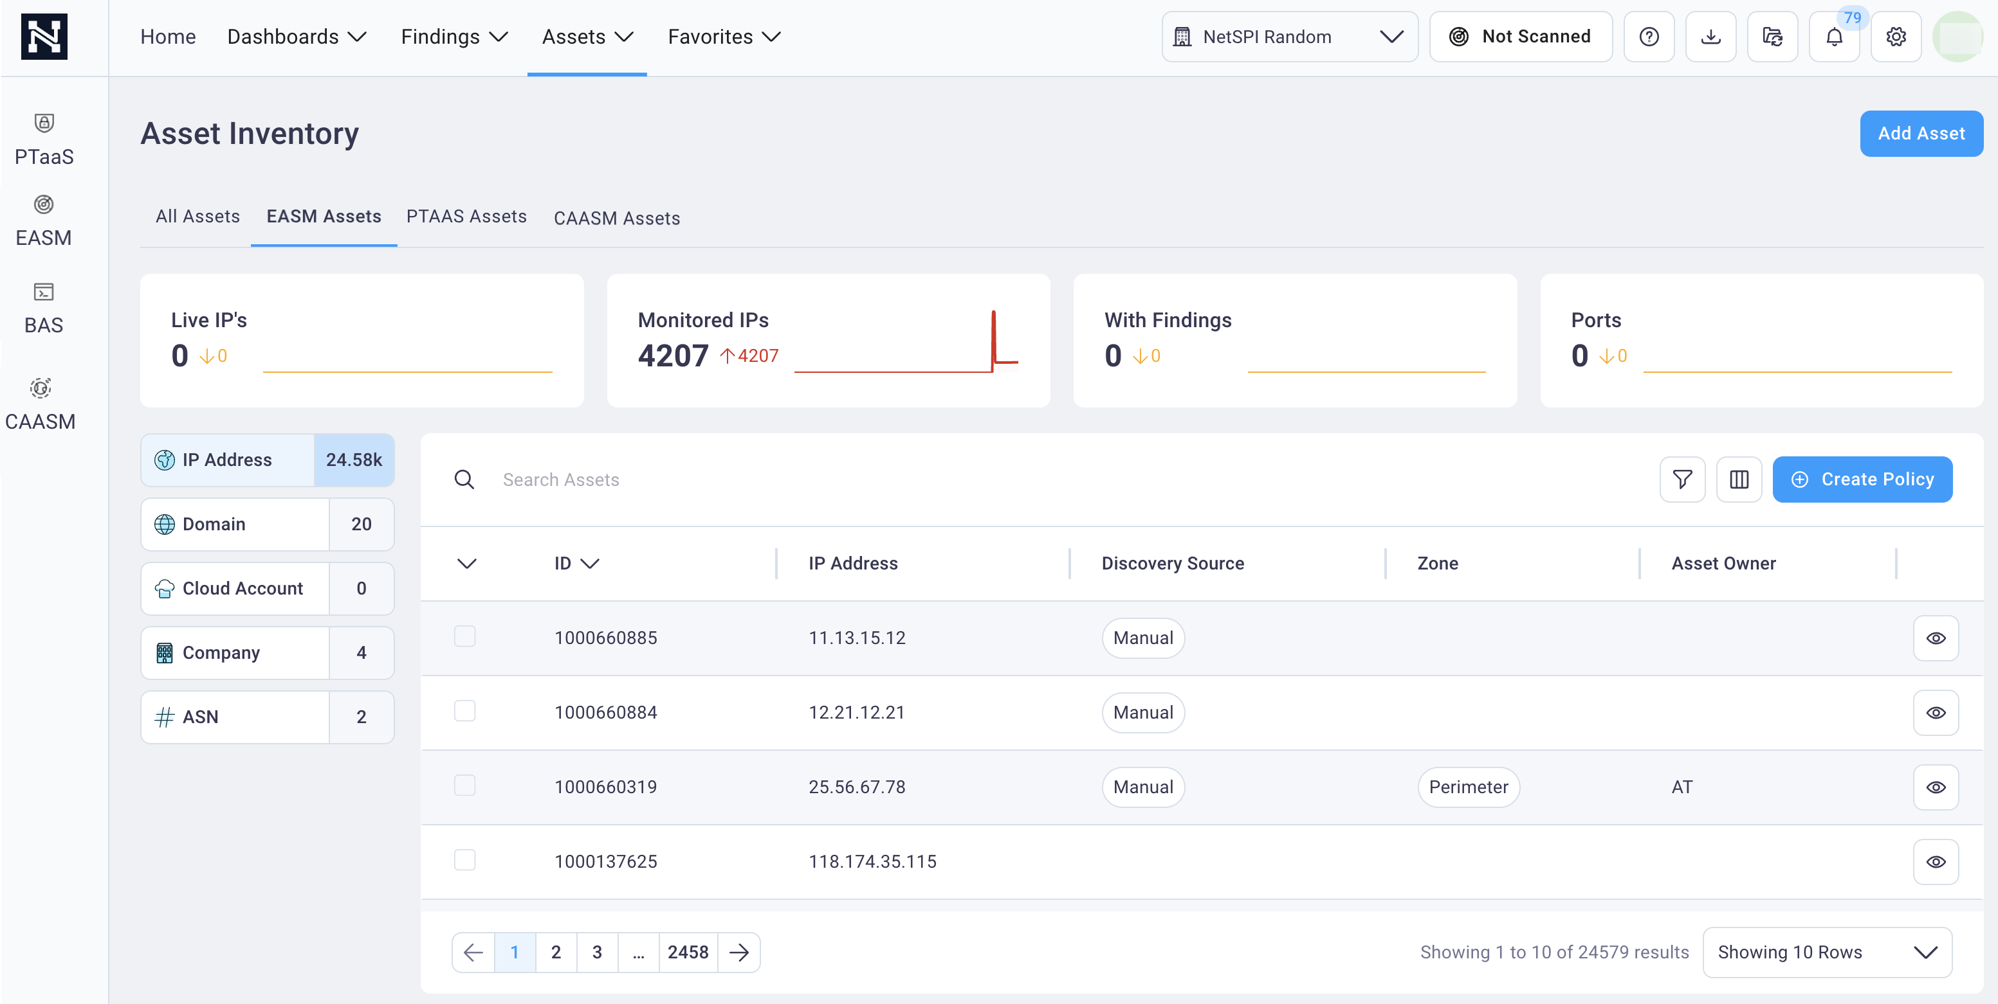This screenshot has height=1004, width=1998.
Task: Click the Discovery Source column header
Action: [x=1172, y=564]
